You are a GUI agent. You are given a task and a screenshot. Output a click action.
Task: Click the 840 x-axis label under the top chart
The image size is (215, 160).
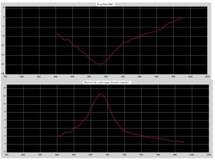[56, 77]
